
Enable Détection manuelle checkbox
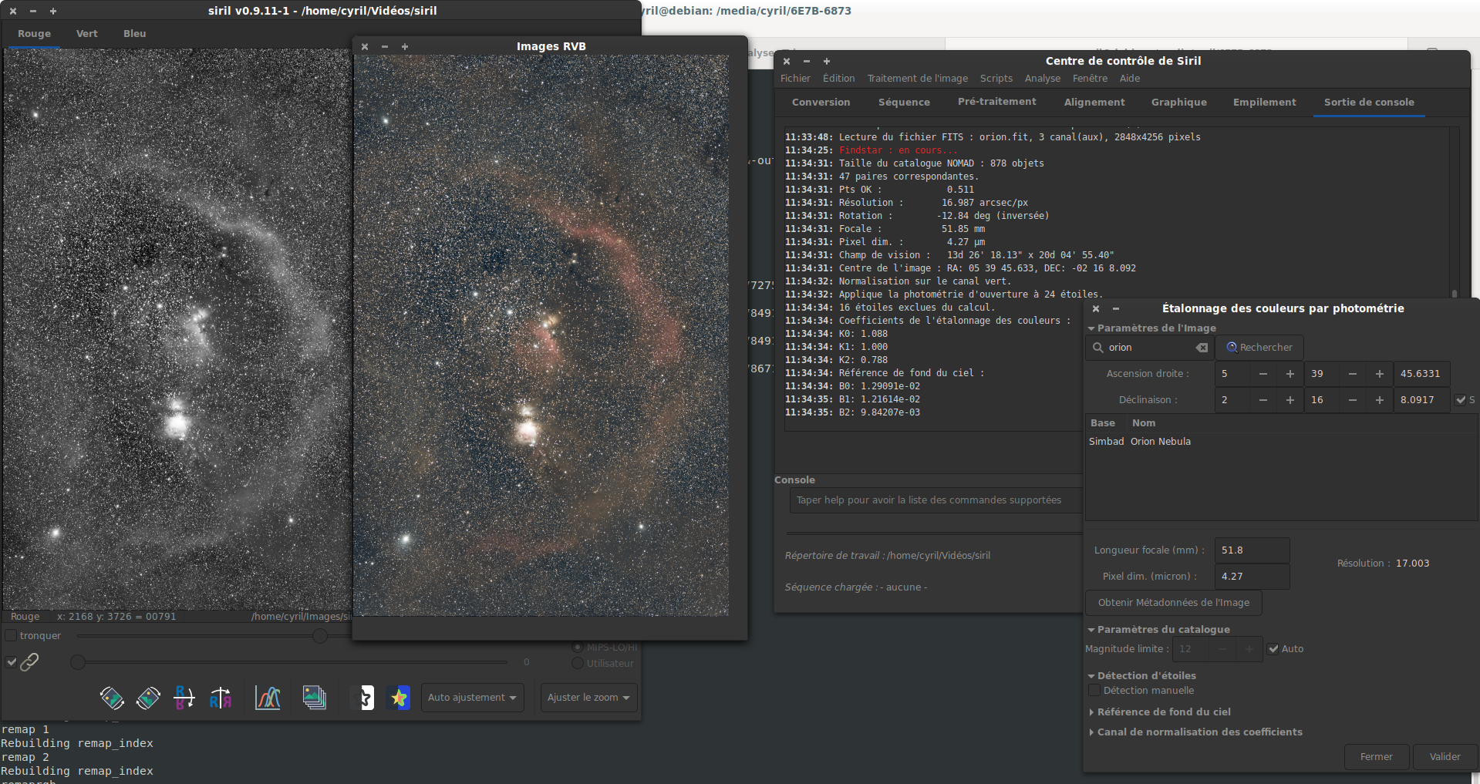[x=1094, y=691]
